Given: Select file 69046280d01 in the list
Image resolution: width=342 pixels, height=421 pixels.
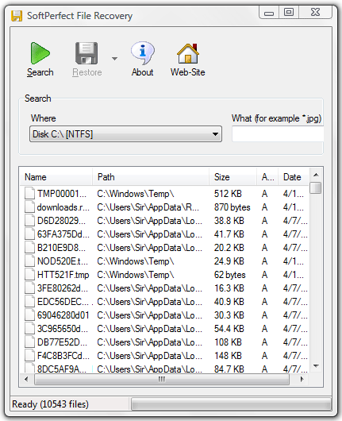Looking at the screenshot, I should tap(63, 315).
